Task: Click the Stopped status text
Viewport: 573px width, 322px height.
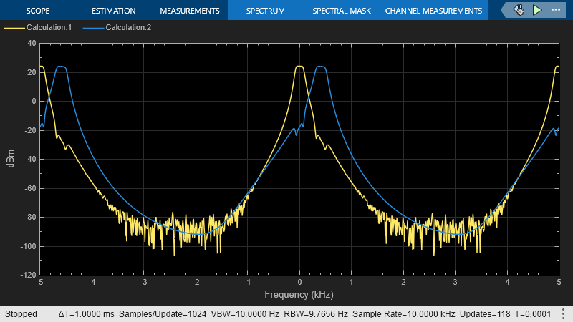Action: [21, 314]
